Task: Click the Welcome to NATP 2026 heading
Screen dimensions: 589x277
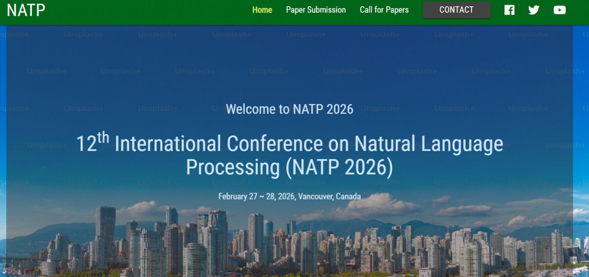Action: coord(289,109)
